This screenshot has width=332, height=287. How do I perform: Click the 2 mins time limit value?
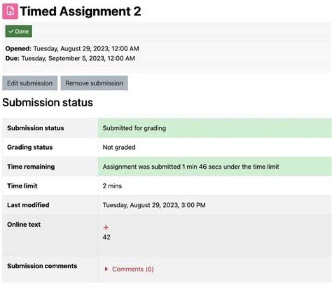[112, 186]
